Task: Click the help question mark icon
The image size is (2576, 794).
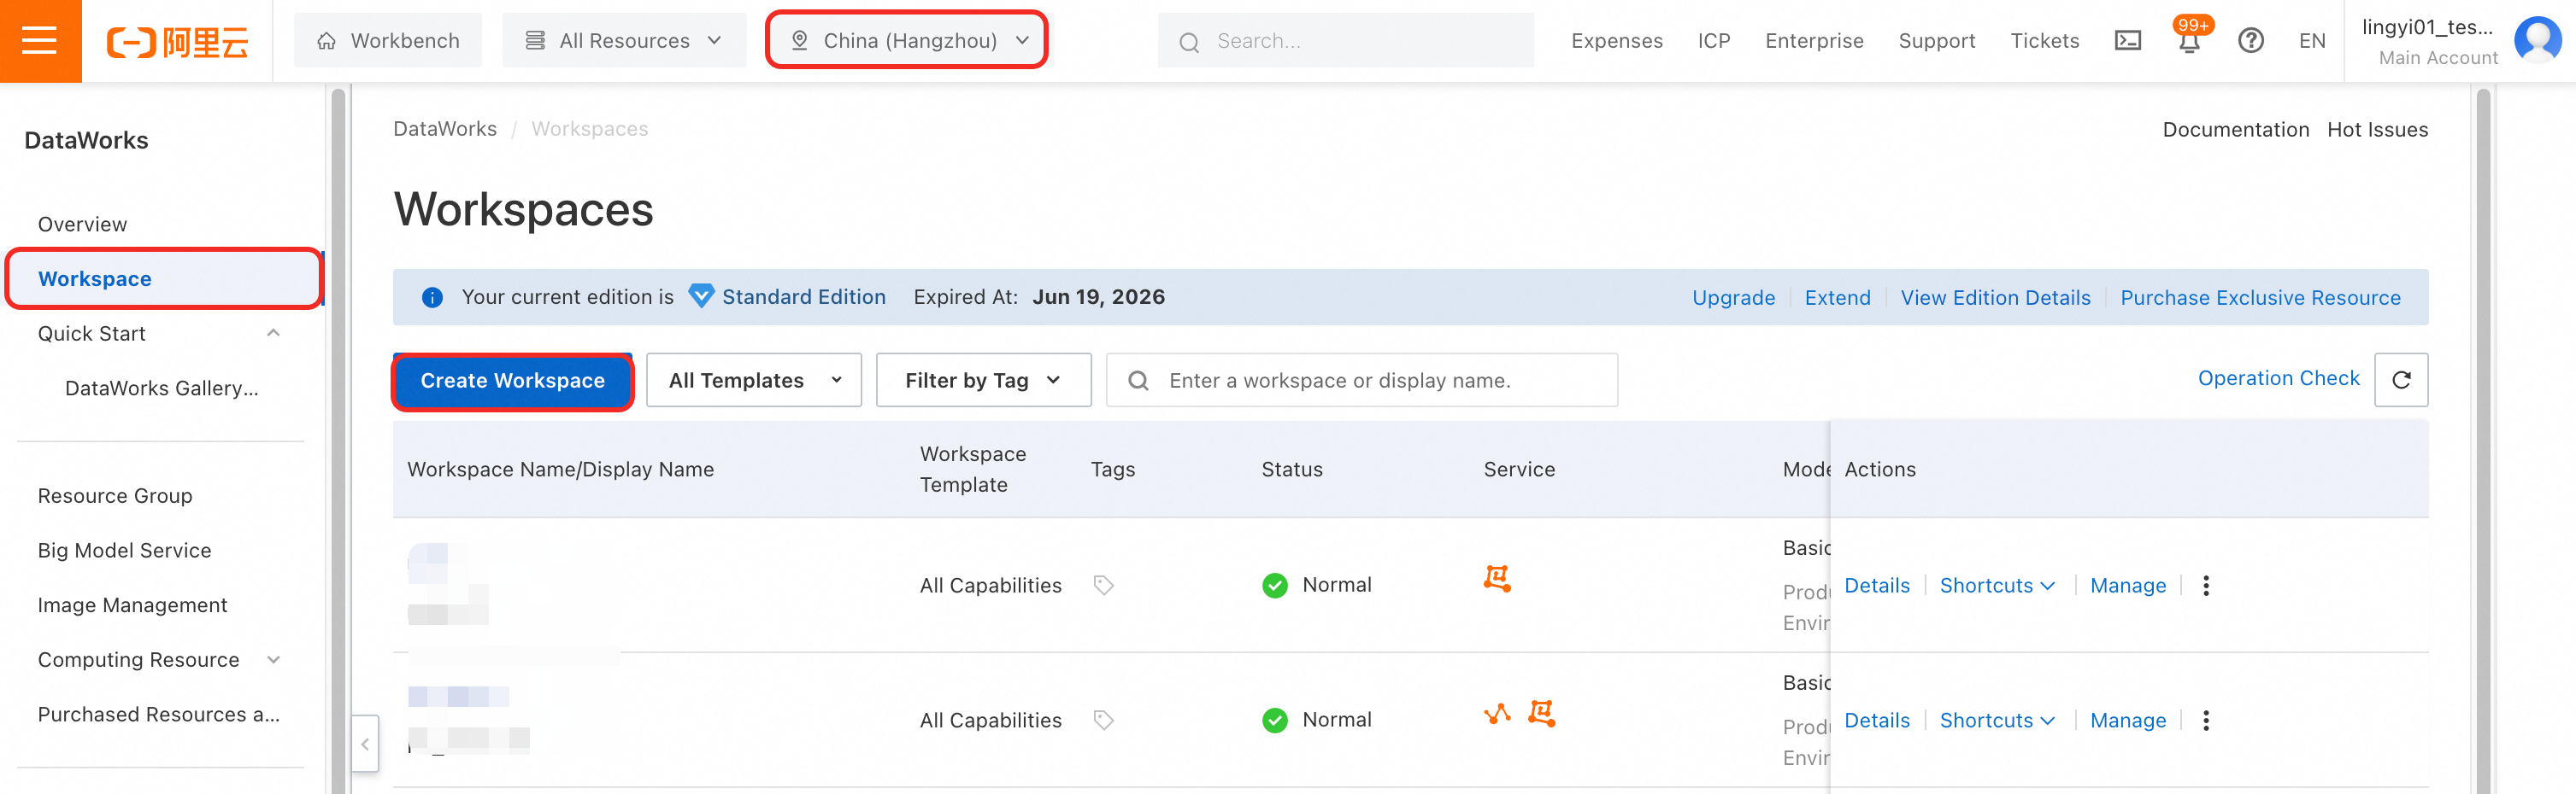Action: (2251, 41)
